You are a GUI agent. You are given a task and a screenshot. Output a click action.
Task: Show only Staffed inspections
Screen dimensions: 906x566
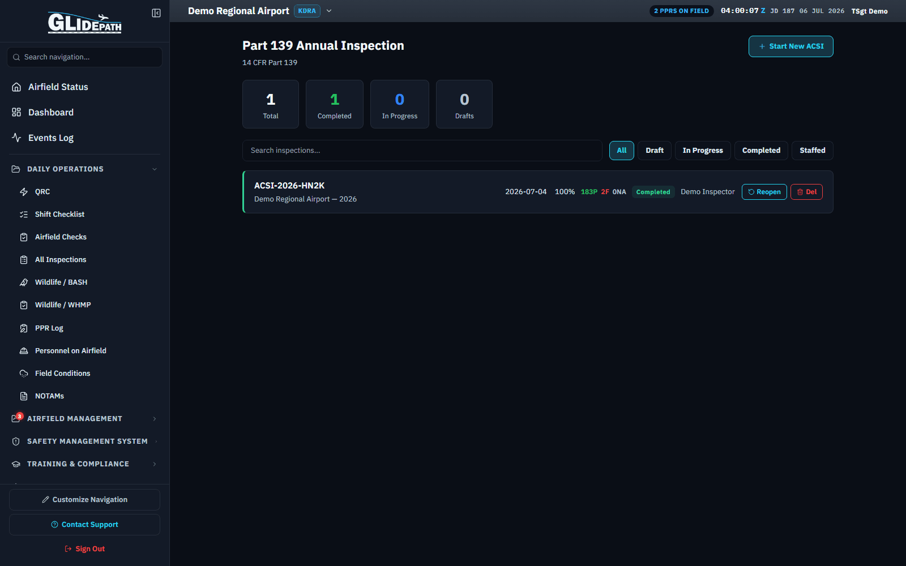813,151
